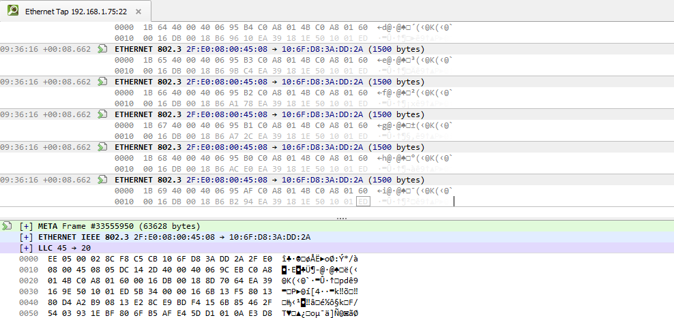
Task: Select the Ethernet Tap 192.168.1.75:22 tab
Action: coord(76,11)
